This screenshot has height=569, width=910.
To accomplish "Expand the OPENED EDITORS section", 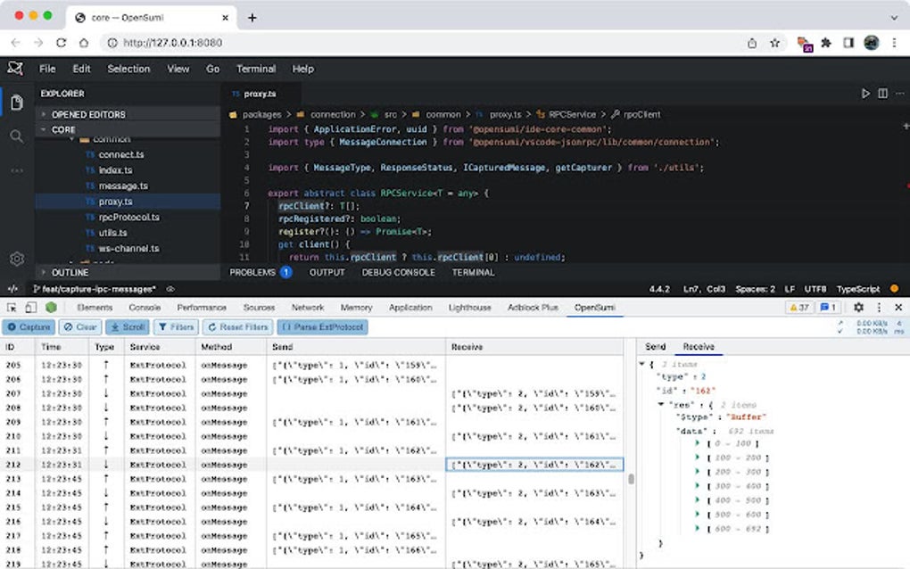I will [x=87, y=114].
